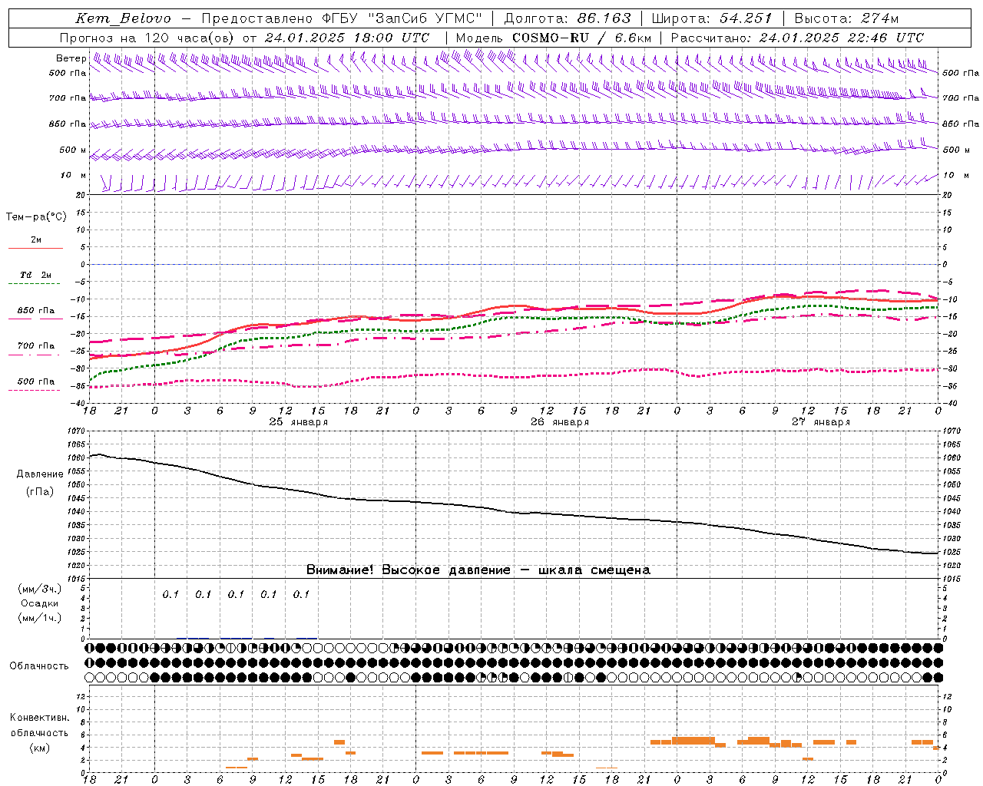983x786 pixels.
Task: Click the station name Kem_Belovo in header
Action: point(123,18)
